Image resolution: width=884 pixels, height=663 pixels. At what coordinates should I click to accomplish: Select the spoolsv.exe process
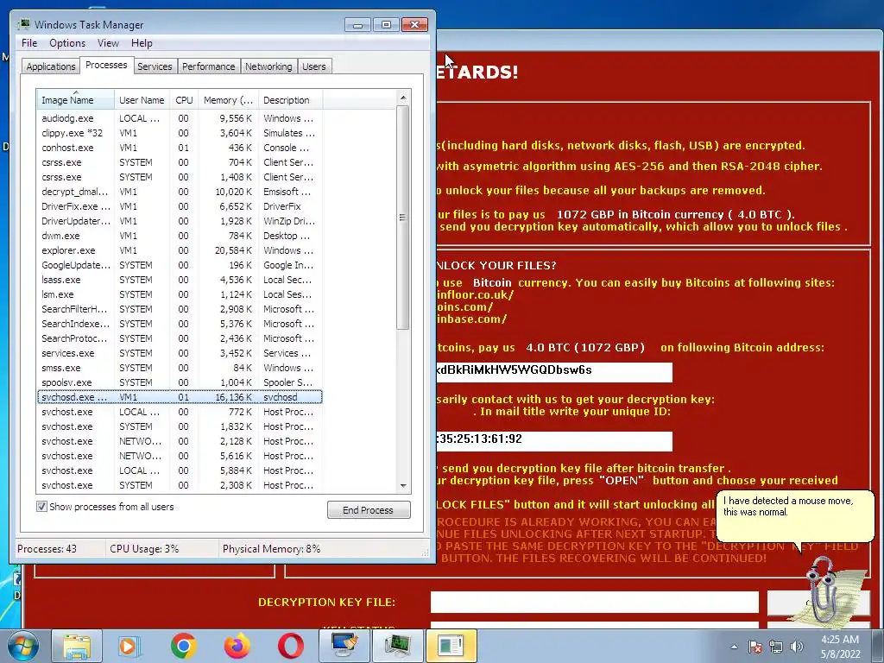[180, 382]
